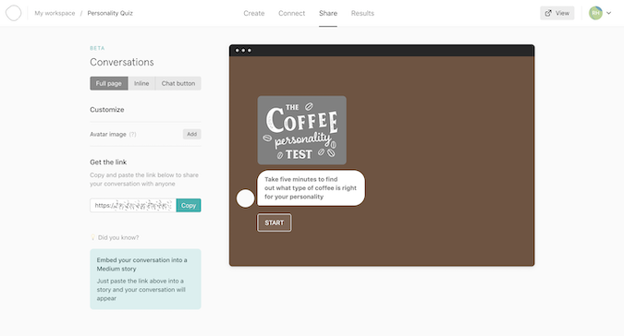Click 'Just paste the link above' tip text
Screen dimensions: 624x336
coord(141,290)
